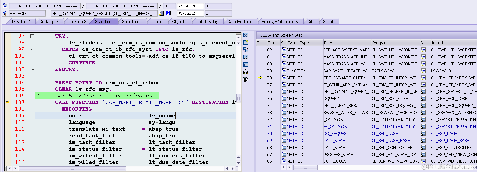The image size is (477, 172).
Task: Click the navigation icon in stack row 66
Action: [423, 161]
